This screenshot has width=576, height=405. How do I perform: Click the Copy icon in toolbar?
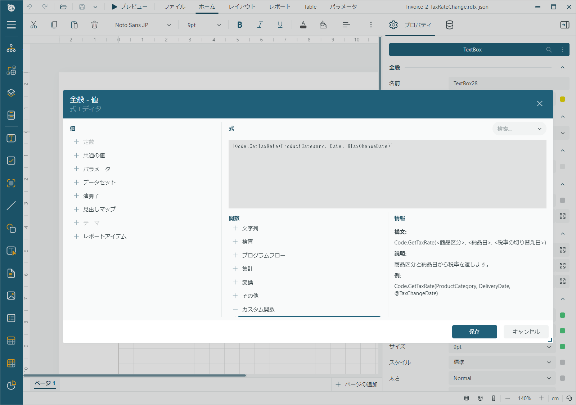54,25
